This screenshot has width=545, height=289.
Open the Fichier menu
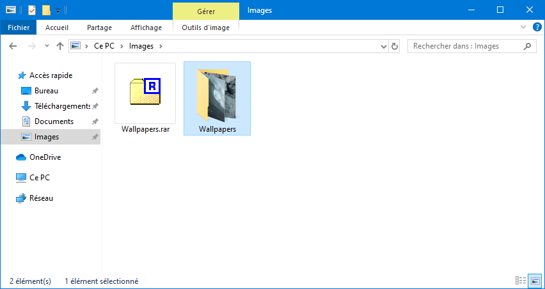pyautogui.click(x=19, y=27)
